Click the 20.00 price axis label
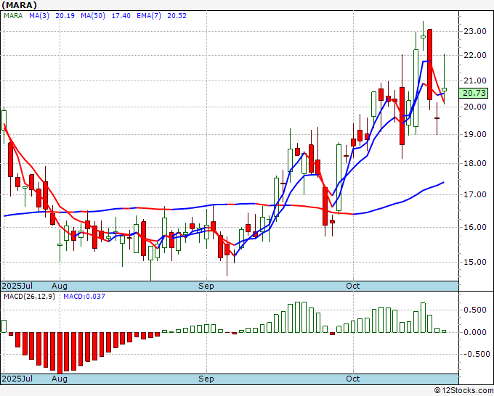 coord(475,107)
